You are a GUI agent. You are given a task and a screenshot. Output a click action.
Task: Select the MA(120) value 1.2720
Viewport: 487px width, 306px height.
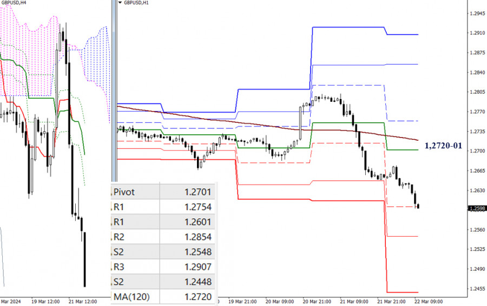pos(198,297)
